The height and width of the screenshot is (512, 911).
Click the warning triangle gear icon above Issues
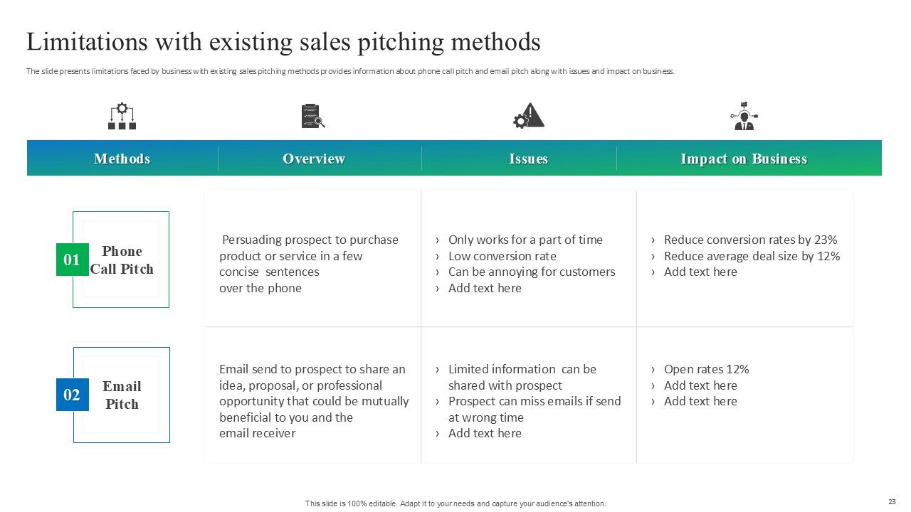coord(528,116)
